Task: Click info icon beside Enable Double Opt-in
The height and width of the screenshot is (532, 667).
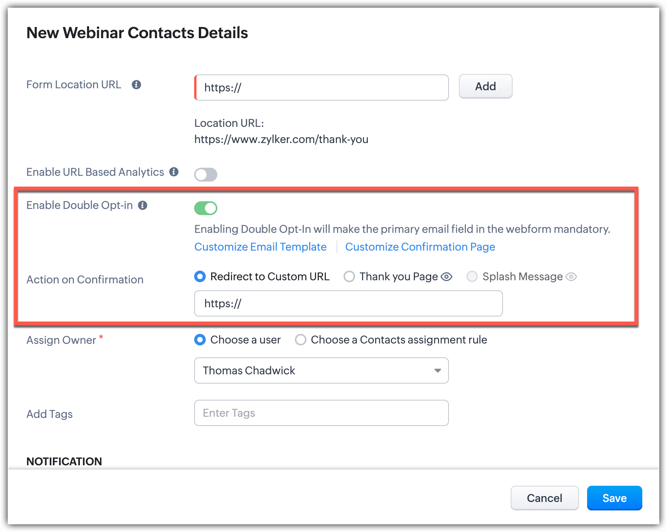Action: [143, 205]
